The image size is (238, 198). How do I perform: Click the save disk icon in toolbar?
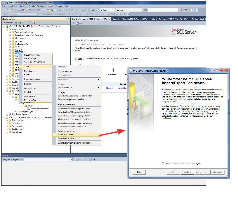click(19, 10)
